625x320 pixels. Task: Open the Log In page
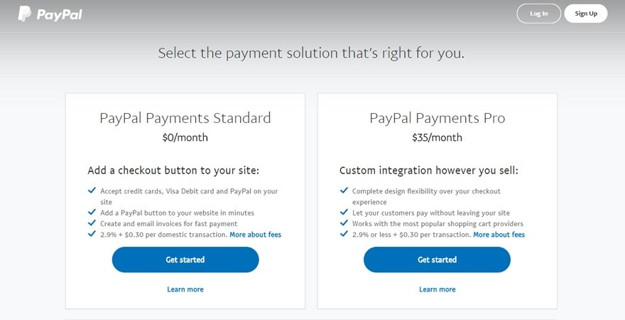coord(538,14)
